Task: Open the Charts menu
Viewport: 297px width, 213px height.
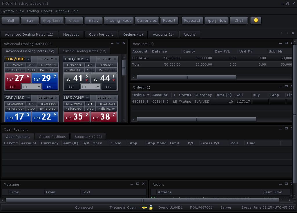Action: [x=46, y=11]
